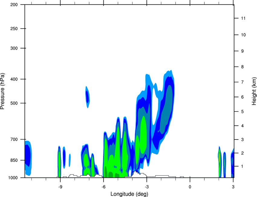257x197 pixels.
Task: Click the small isolated blue blob near 500 hPa
Action: (87, 97)
